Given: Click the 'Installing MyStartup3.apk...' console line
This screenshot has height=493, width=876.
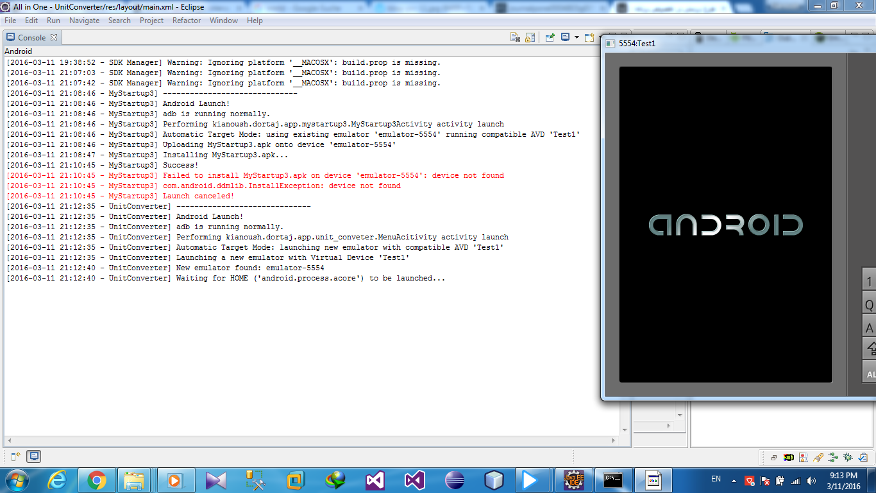Looking at the screenshot, I should pos(147,155).
